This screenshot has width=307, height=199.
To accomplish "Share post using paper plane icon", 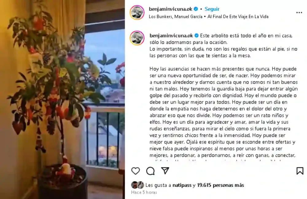I will tap(165, 171).
